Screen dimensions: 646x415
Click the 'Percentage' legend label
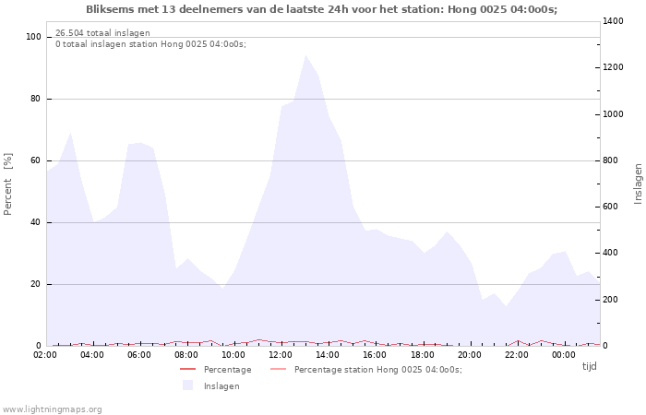click(x=227, y=370)
